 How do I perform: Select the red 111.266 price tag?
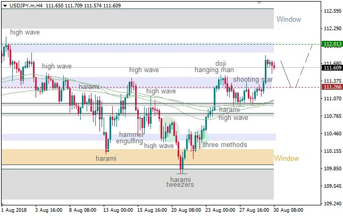332,87
